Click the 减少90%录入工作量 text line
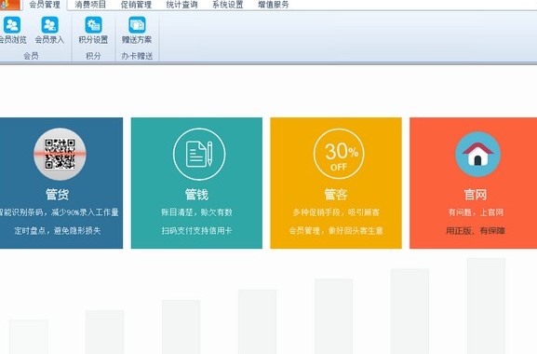Image resolution: width=537 pixels, height=354 pixels. (x=85, y=212)
